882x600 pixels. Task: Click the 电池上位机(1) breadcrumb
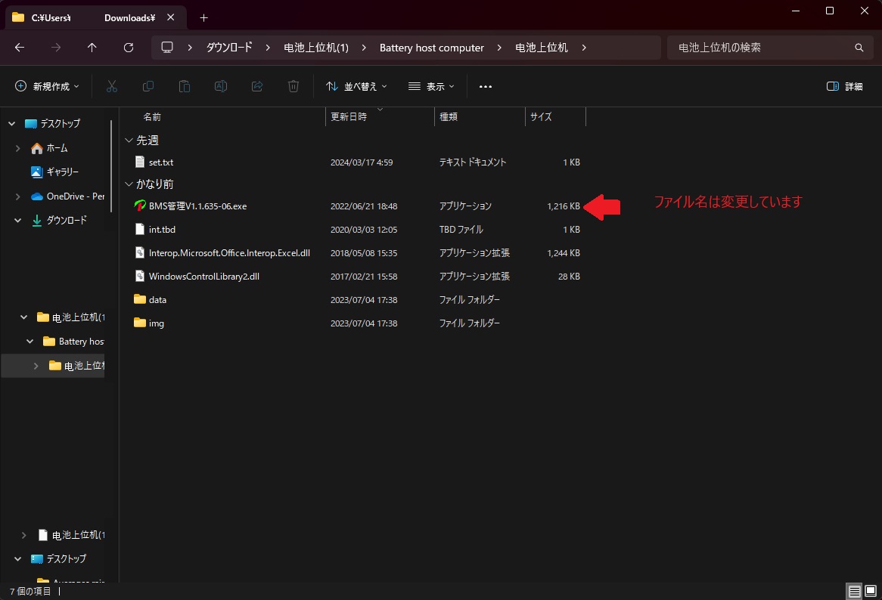316,48
